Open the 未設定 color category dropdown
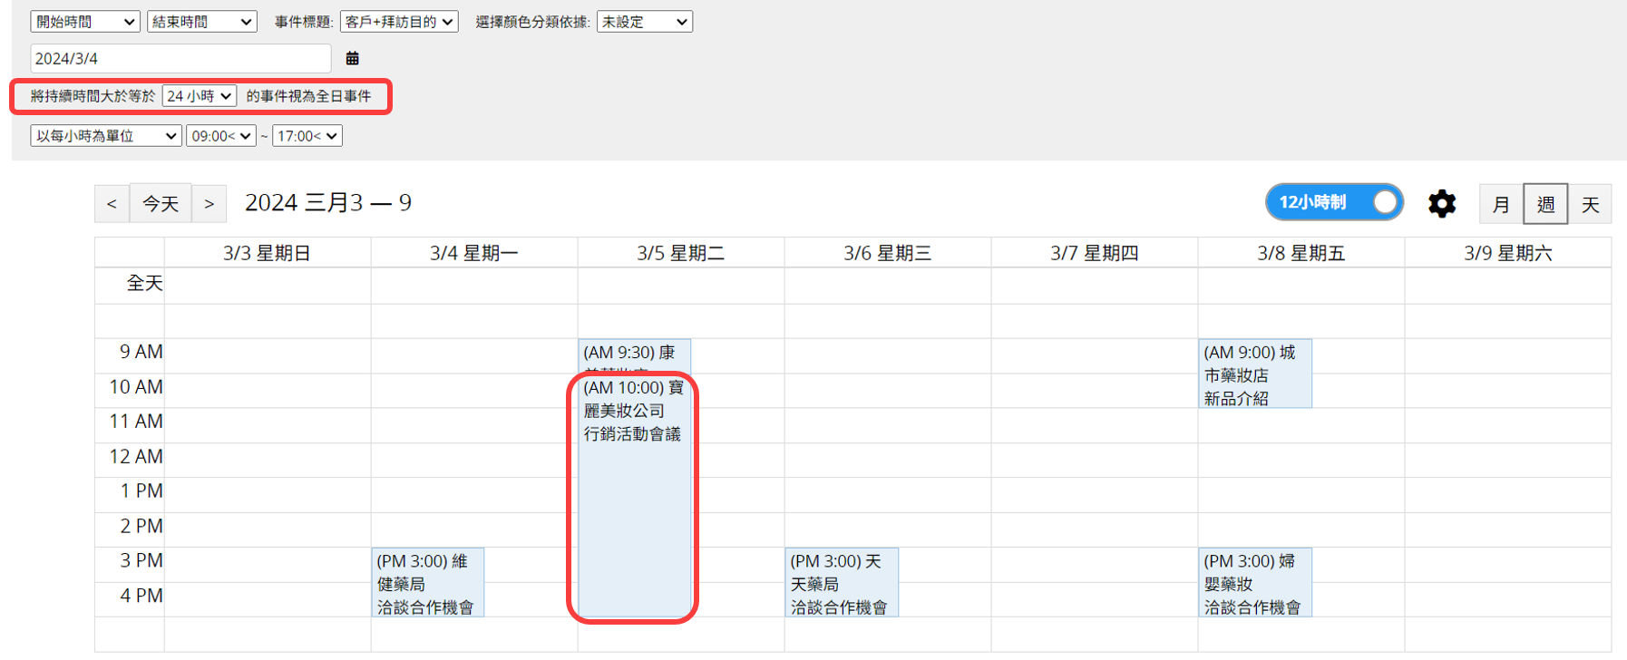The height and width of the screenshot is (660, 1627). [644, 22]
